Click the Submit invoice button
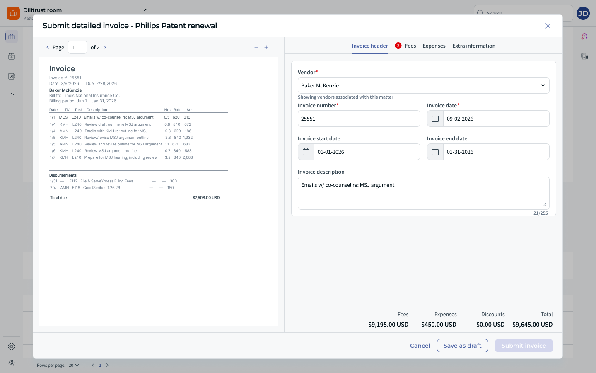Image resolution: width=596 pixels, height=373 pixels. coord(524,346)
